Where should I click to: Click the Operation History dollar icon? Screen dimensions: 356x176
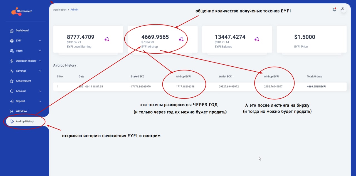[12, 61]
